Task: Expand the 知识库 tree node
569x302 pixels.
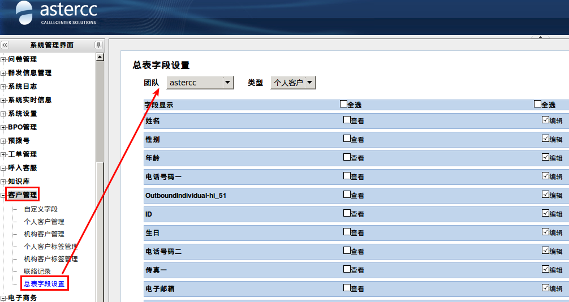Action: (x=3, y=182)
